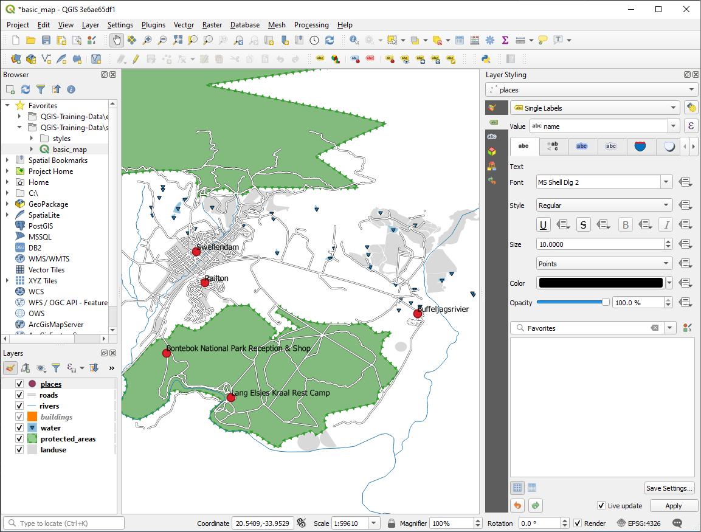
Task: Click the black label Color swatch
Action: [600, 283]
